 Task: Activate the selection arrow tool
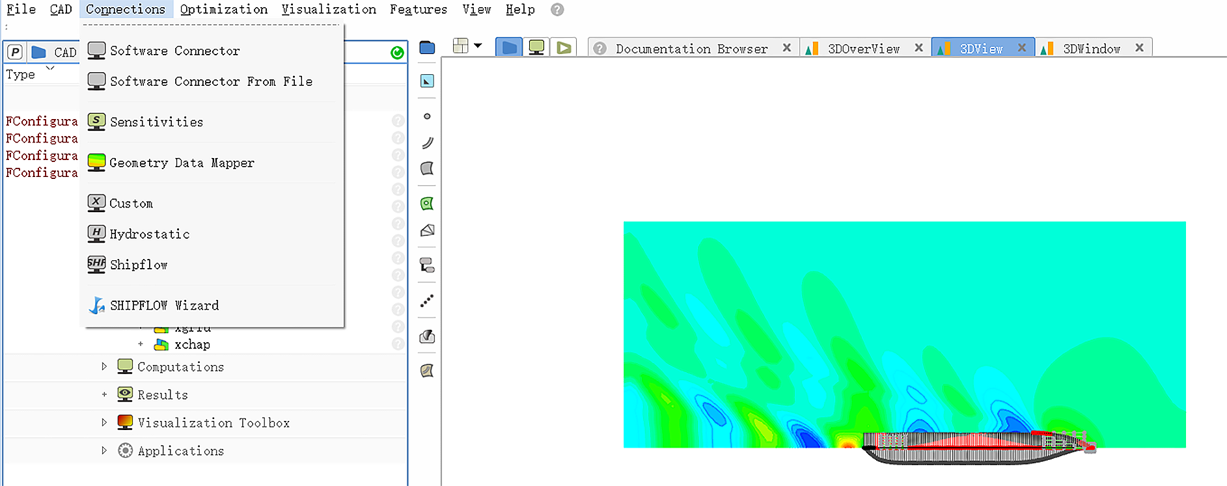[x=427, y=81]
